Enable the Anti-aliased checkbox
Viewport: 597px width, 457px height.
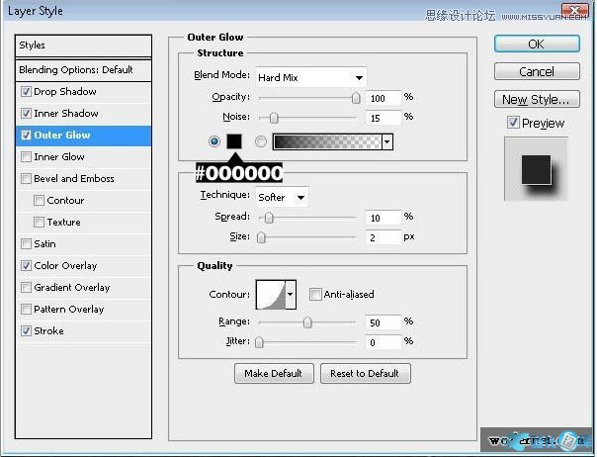[315, 294]
